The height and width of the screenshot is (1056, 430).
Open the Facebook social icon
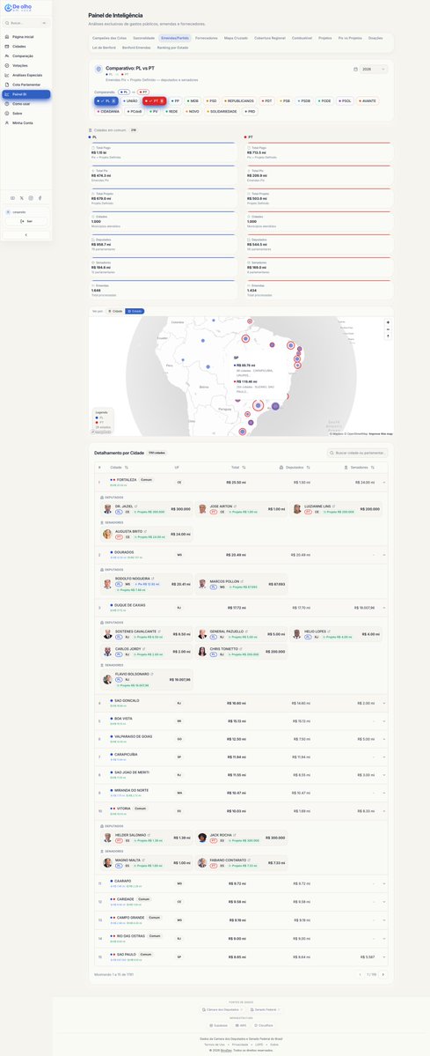point(40,198)
